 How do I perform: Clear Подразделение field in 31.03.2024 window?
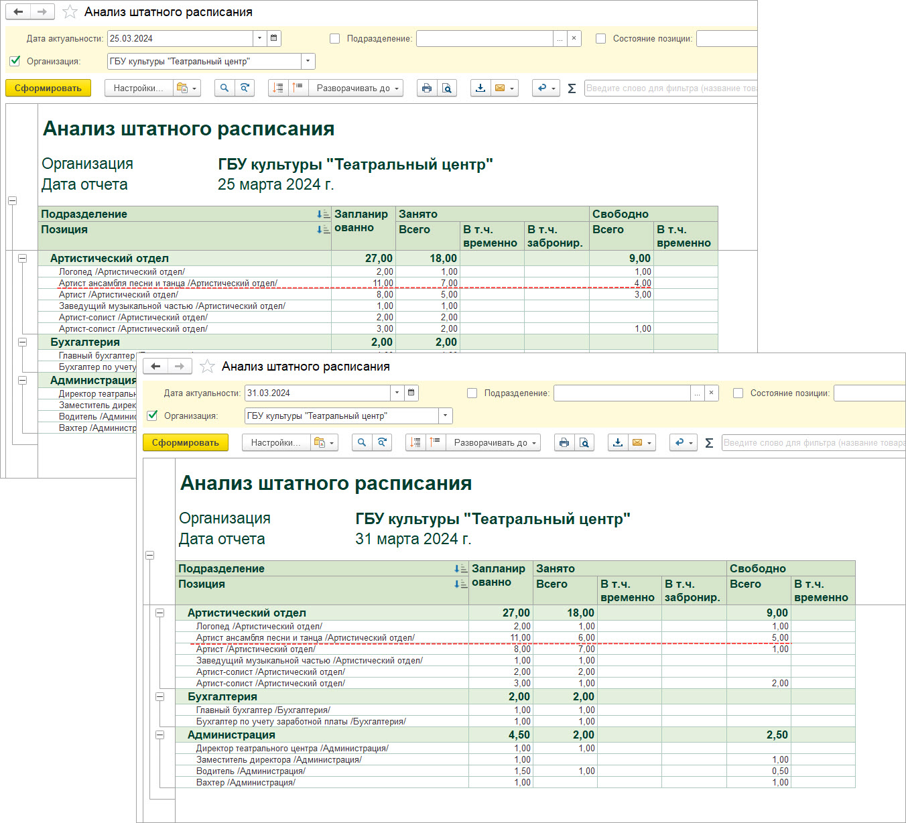(712, 393)
